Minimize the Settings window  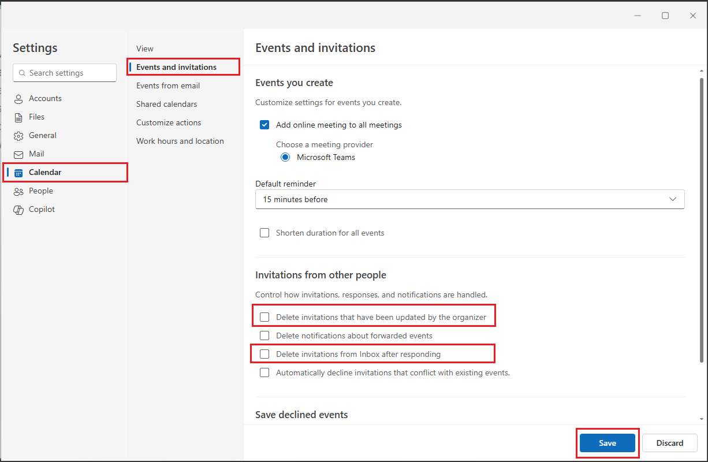[x=638, y=16]
